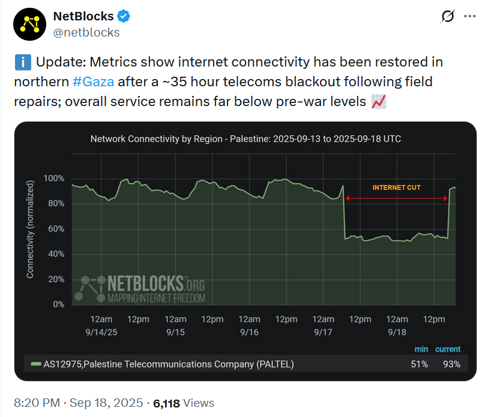Click the Grok slash-circle icon
Screen dimensions: 488x417
coord(447,17)
